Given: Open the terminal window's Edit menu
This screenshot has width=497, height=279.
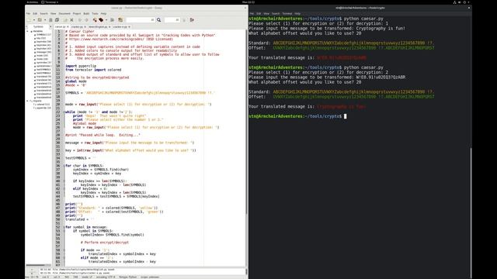Looking at the screenshot, I should pos(259,14).
